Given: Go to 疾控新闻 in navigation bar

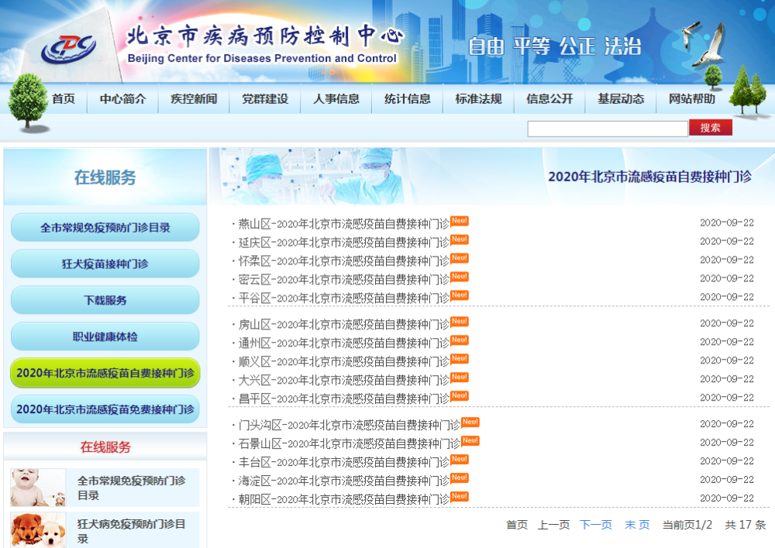Looking at the screenshot, I should point(194,99).
